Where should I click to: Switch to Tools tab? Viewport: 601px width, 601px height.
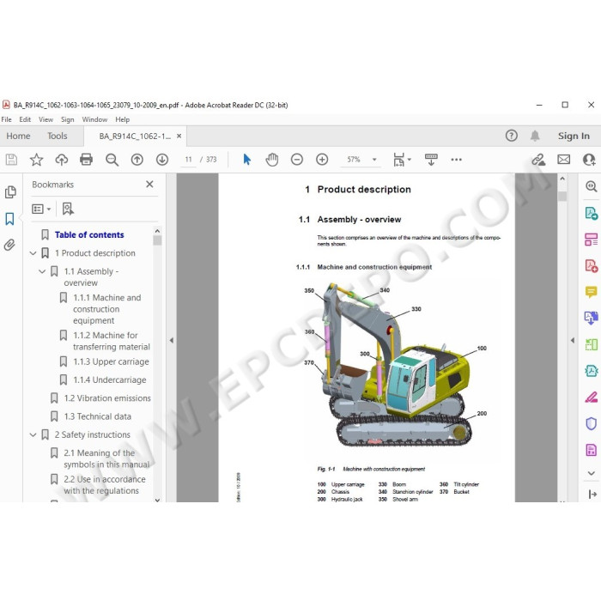(58, 136)
